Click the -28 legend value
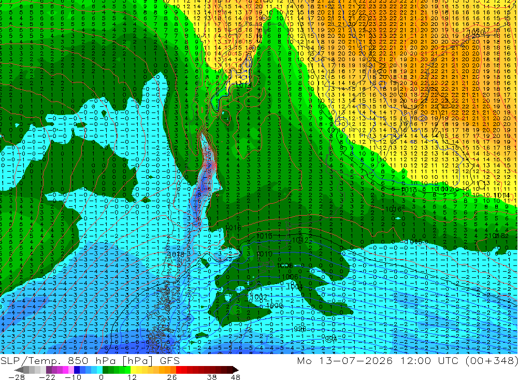Screen dimensions: 518x380 [17, 377]
